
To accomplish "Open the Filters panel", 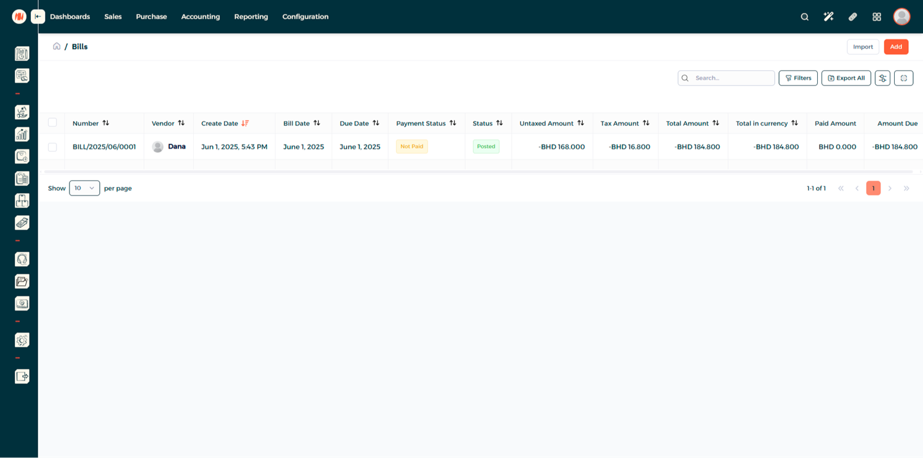I will tap(798, 78).
